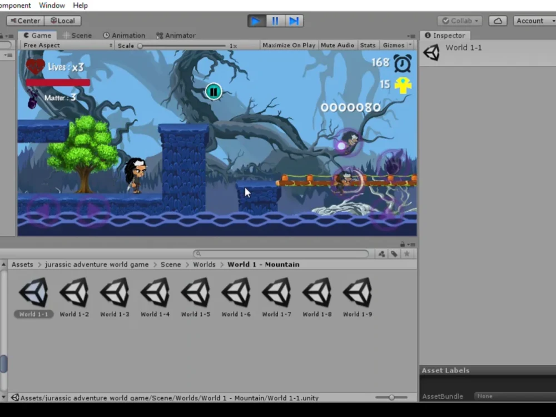The height and width of the screenshot is (417, 556).
Task: Select the World 1-9 scene asset
Action: pyautogui.click(x=358, y=297)
